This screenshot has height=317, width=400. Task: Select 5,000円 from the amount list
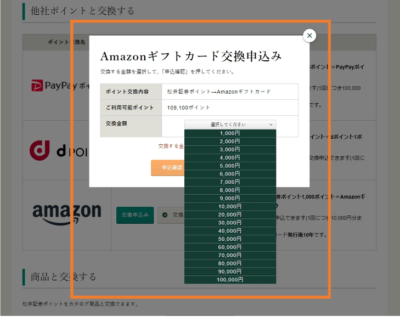230,166
